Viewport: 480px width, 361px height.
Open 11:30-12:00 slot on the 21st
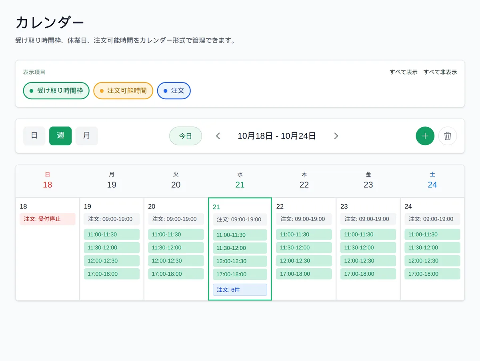(x=240, y=248)
